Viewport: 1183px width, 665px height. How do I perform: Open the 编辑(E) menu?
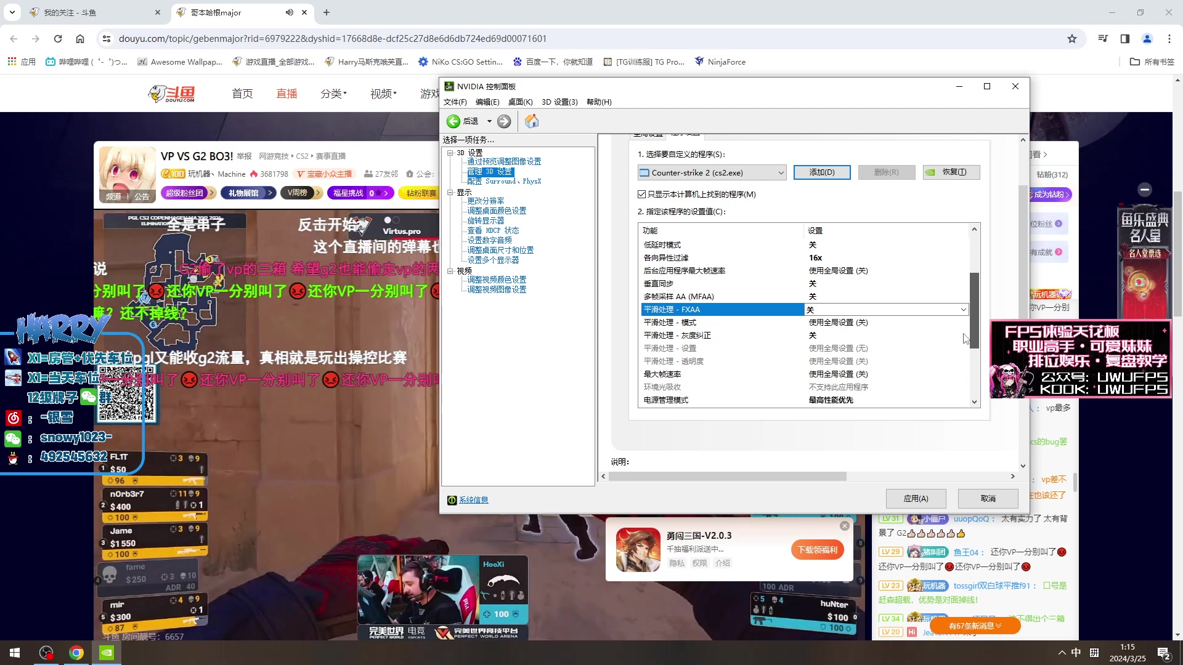click(x=487, y=102)
